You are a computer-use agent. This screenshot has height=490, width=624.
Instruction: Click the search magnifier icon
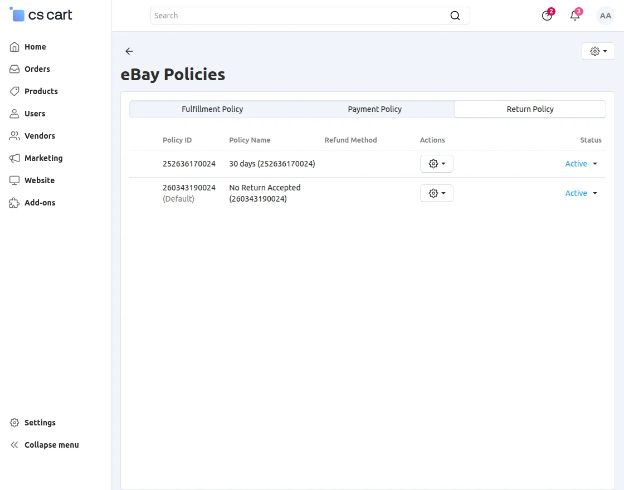455,16
